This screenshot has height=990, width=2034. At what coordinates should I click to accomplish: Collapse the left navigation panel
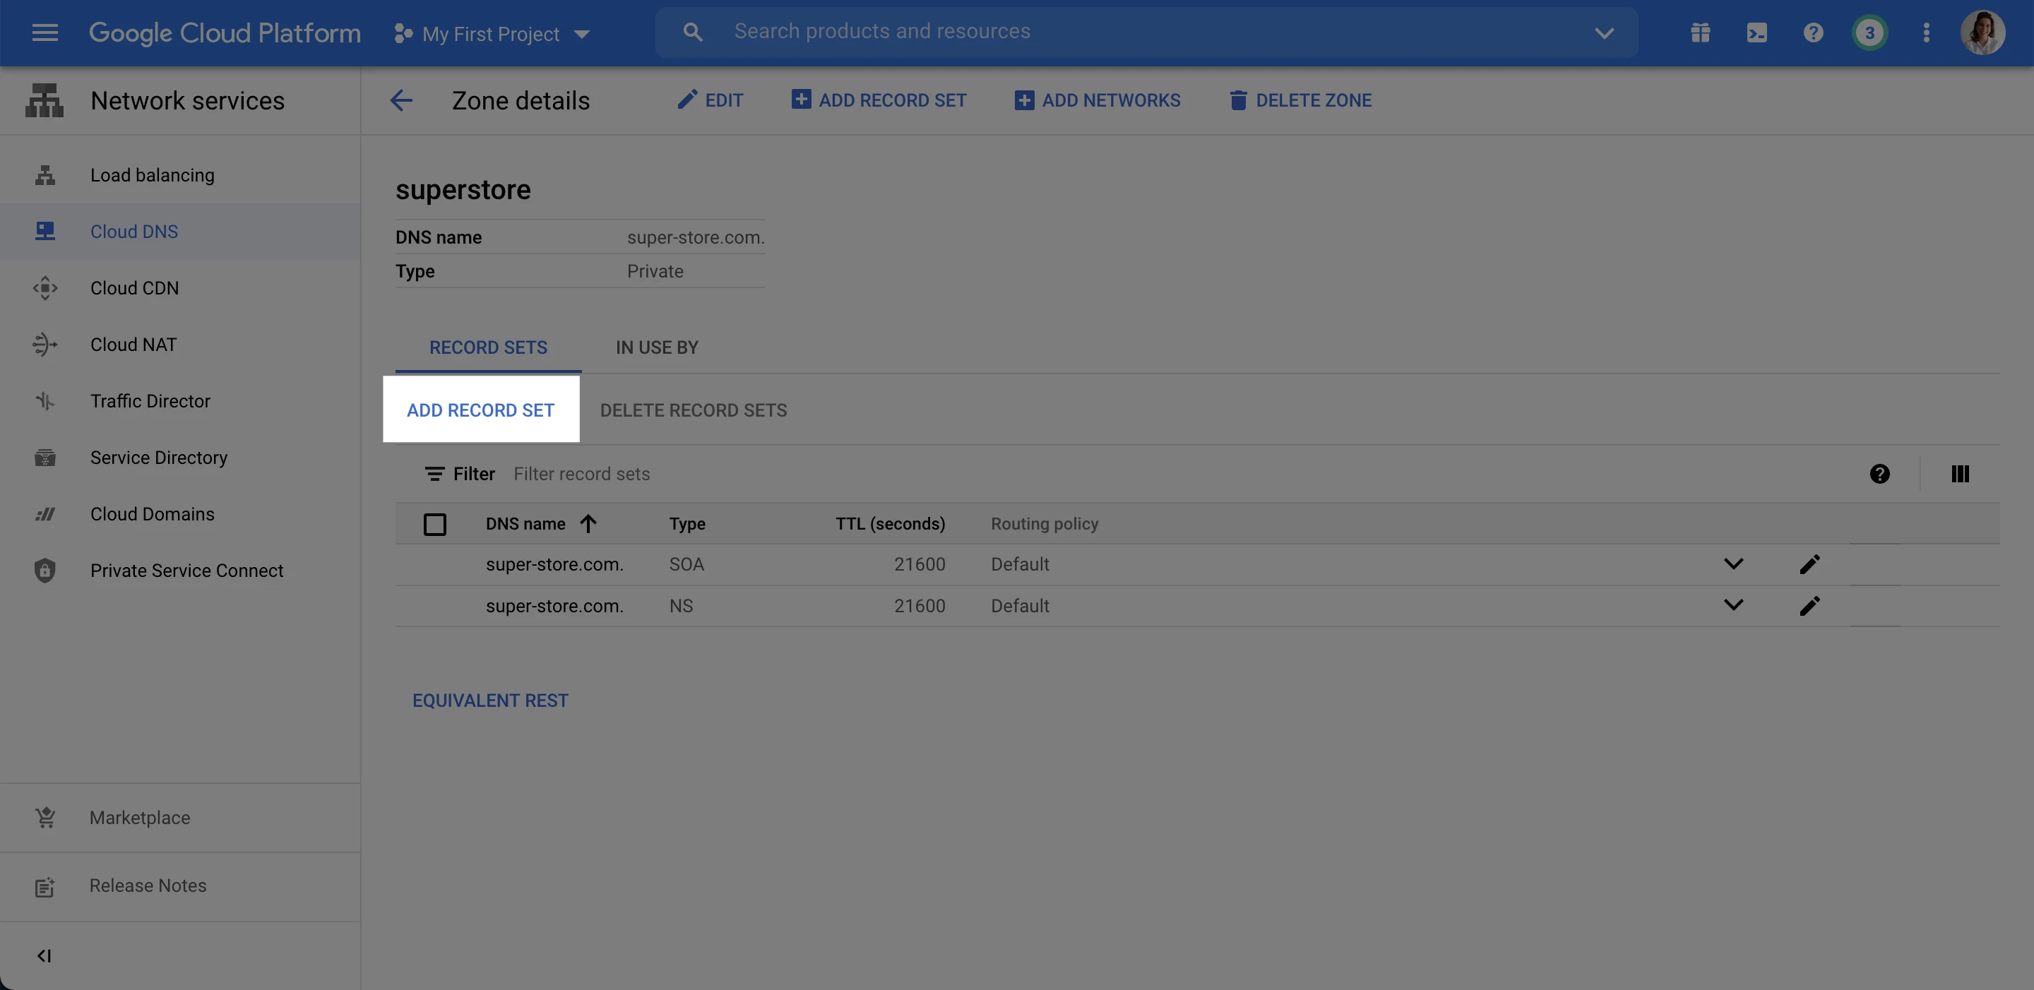coord(44,955)
